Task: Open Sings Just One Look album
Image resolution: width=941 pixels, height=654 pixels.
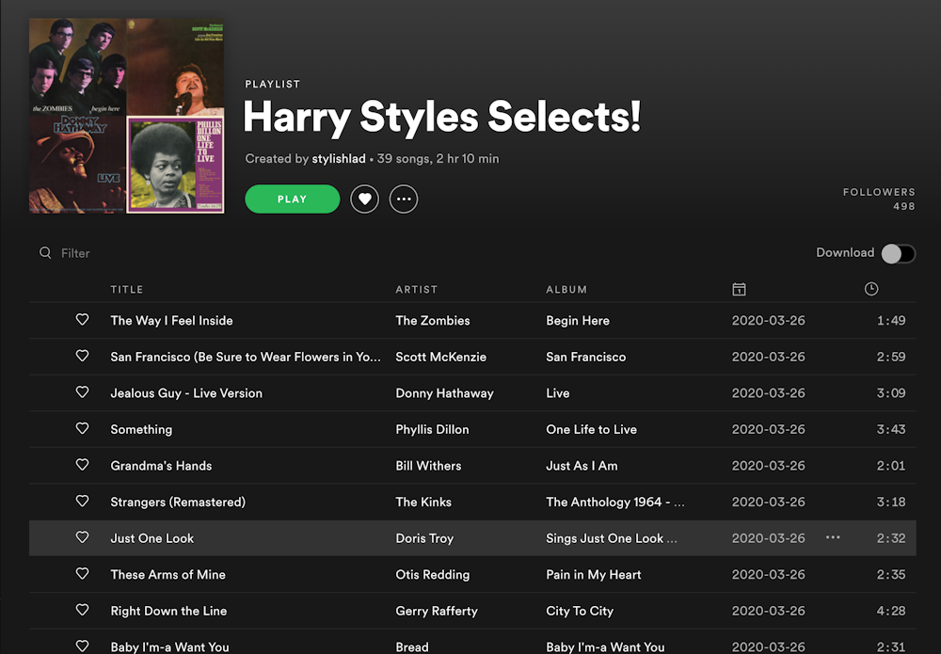Action: pyautogui.click(x=612, y=538)
